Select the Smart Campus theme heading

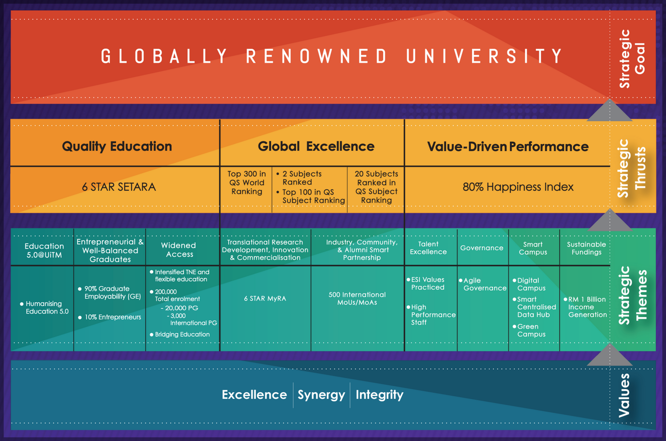tap(533, 248)
